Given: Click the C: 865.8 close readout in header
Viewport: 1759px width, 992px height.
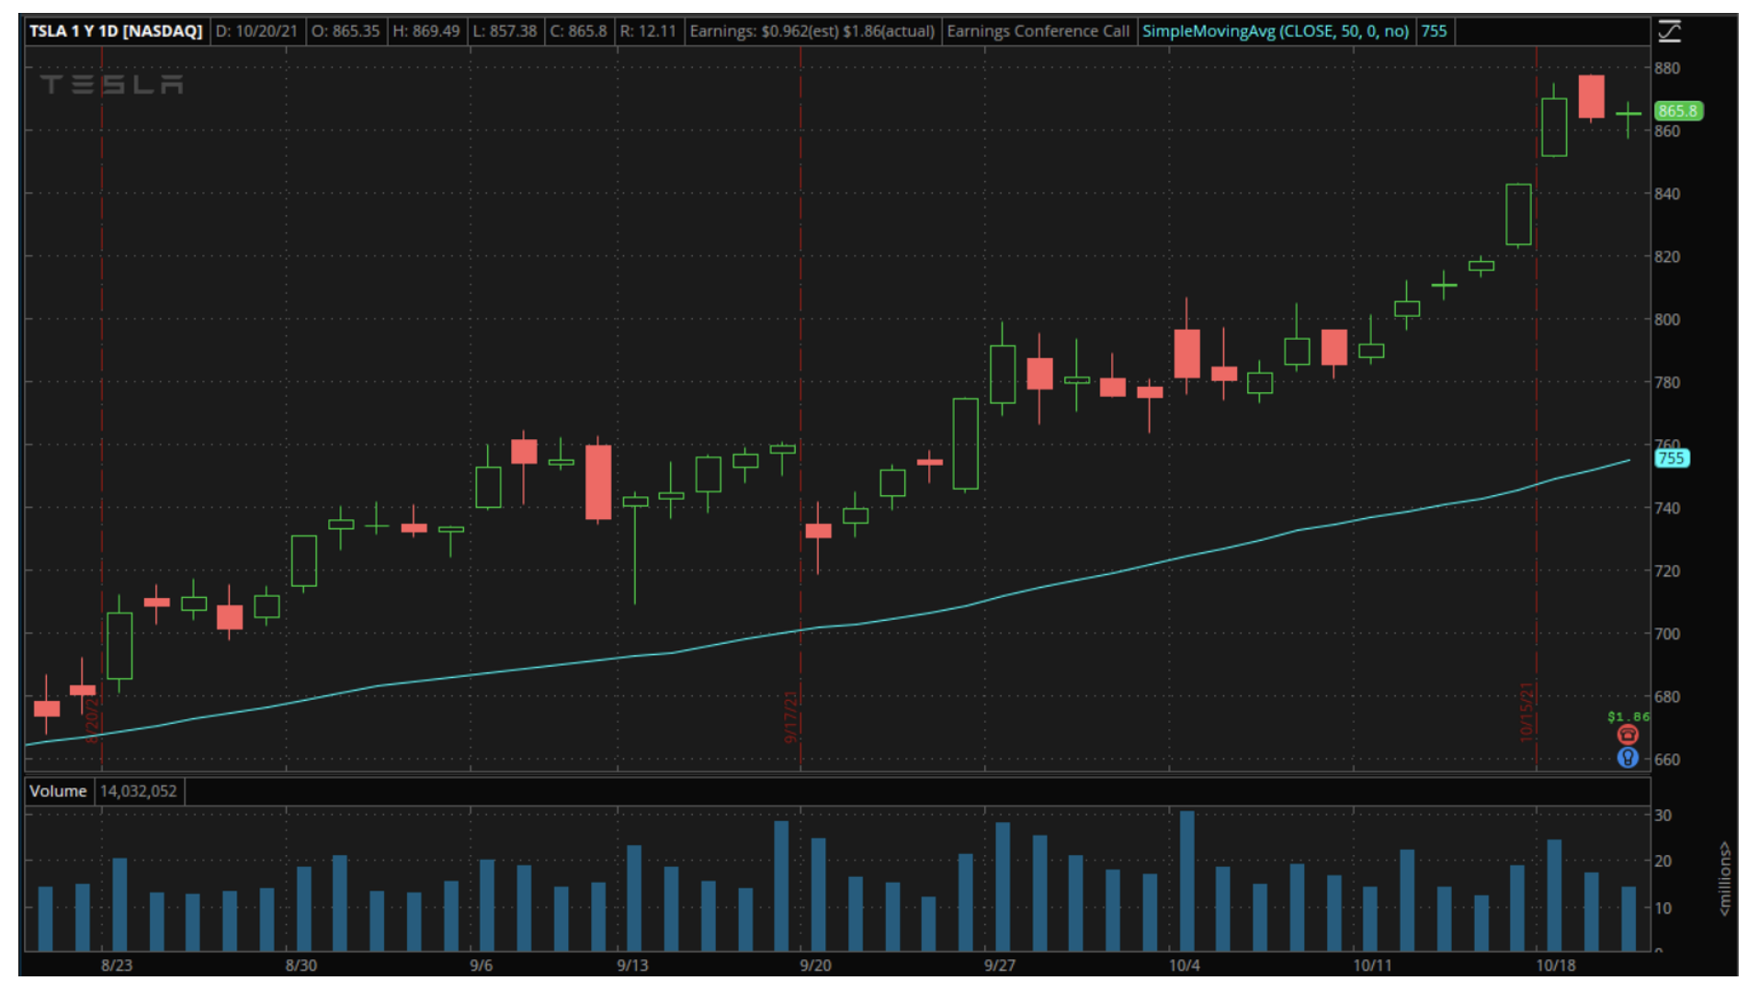Looking at the screenshot, I should click(578, 31).
